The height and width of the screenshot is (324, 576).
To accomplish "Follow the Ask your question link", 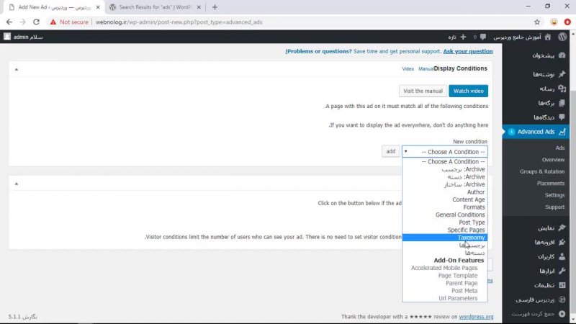I will point(468,52).
